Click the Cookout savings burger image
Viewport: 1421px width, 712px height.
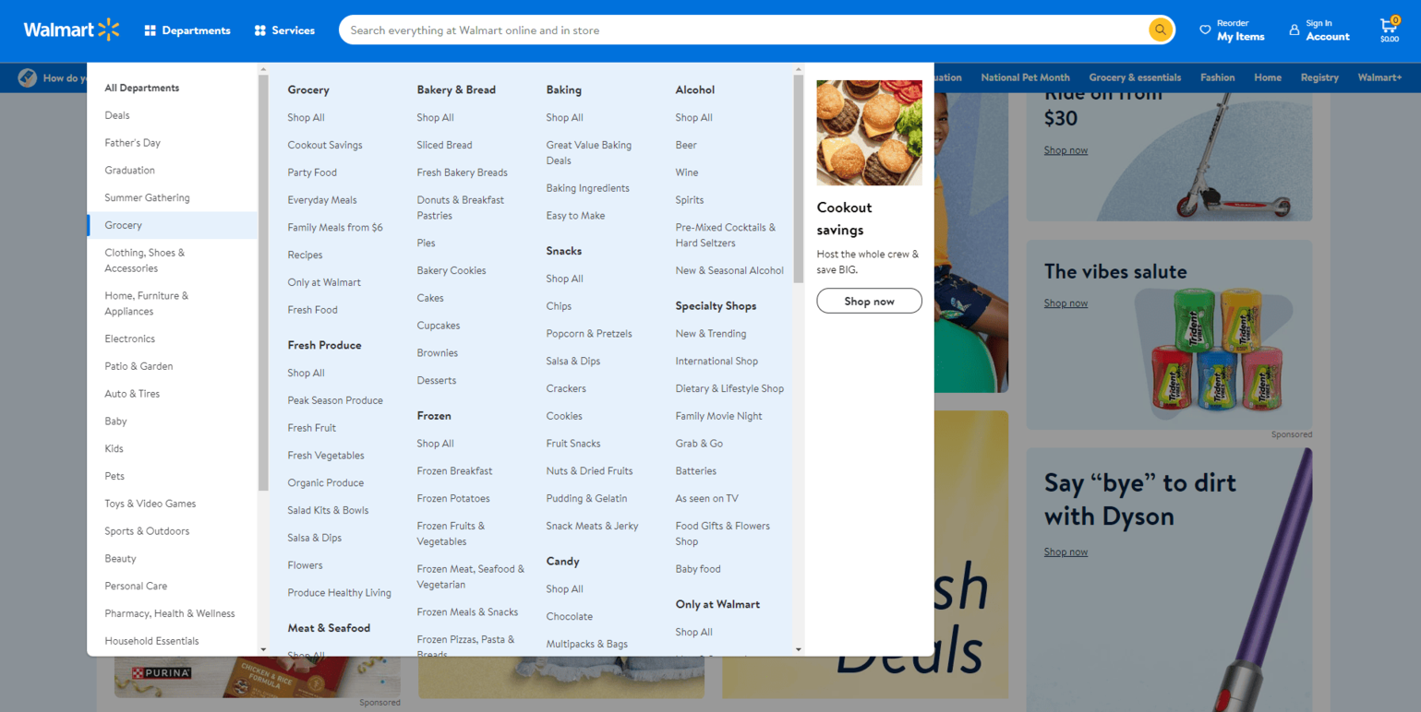click(x=869, y=133)
